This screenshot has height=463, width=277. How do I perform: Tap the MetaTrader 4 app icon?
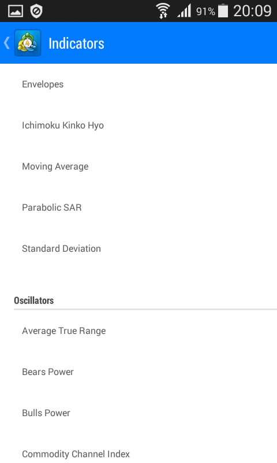point(28,43)
